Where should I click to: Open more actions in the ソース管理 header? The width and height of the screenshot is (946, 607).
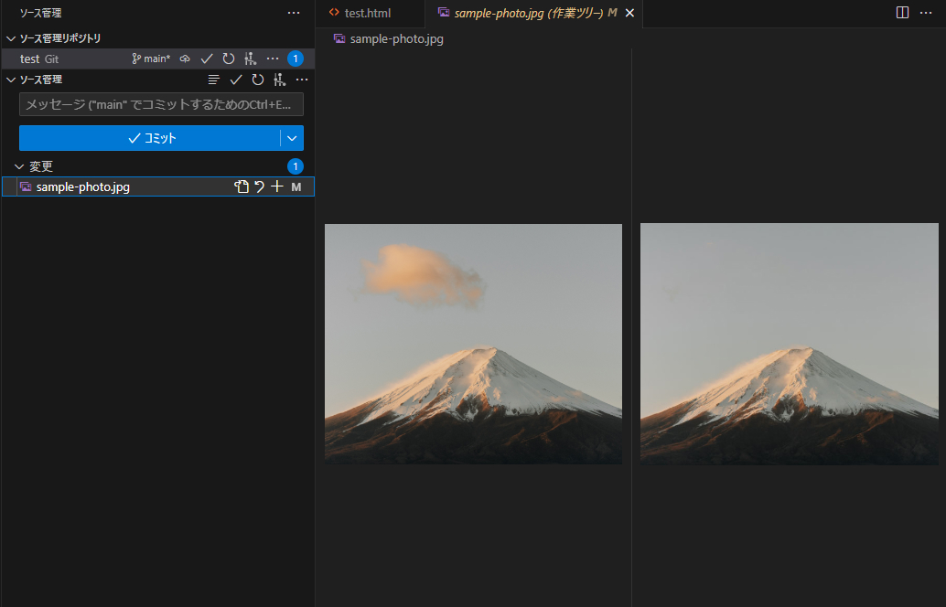pos(302,80)
